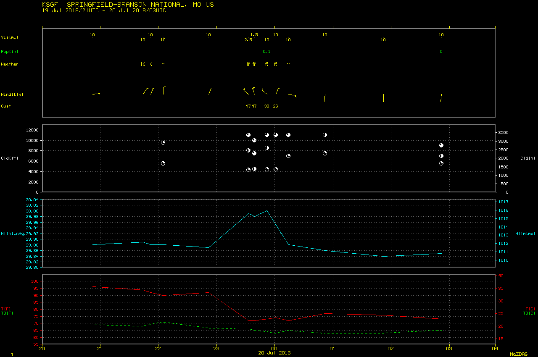The image size is (538, 357).
Task: Click the Altm[inHg] axis label
Action: coord(13,234)
